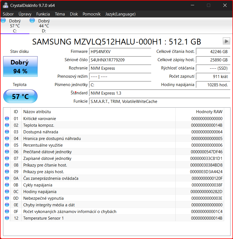Image resolution: width=233 pixels, height=239 pixels.
Task: Click the indicator icon next to Teplota kompoz.
Action: coord(6,125)
